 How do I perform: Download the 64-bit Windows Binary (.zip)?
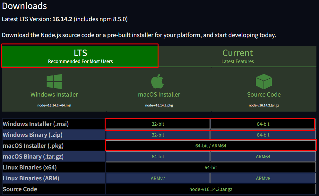pos(263,135)
